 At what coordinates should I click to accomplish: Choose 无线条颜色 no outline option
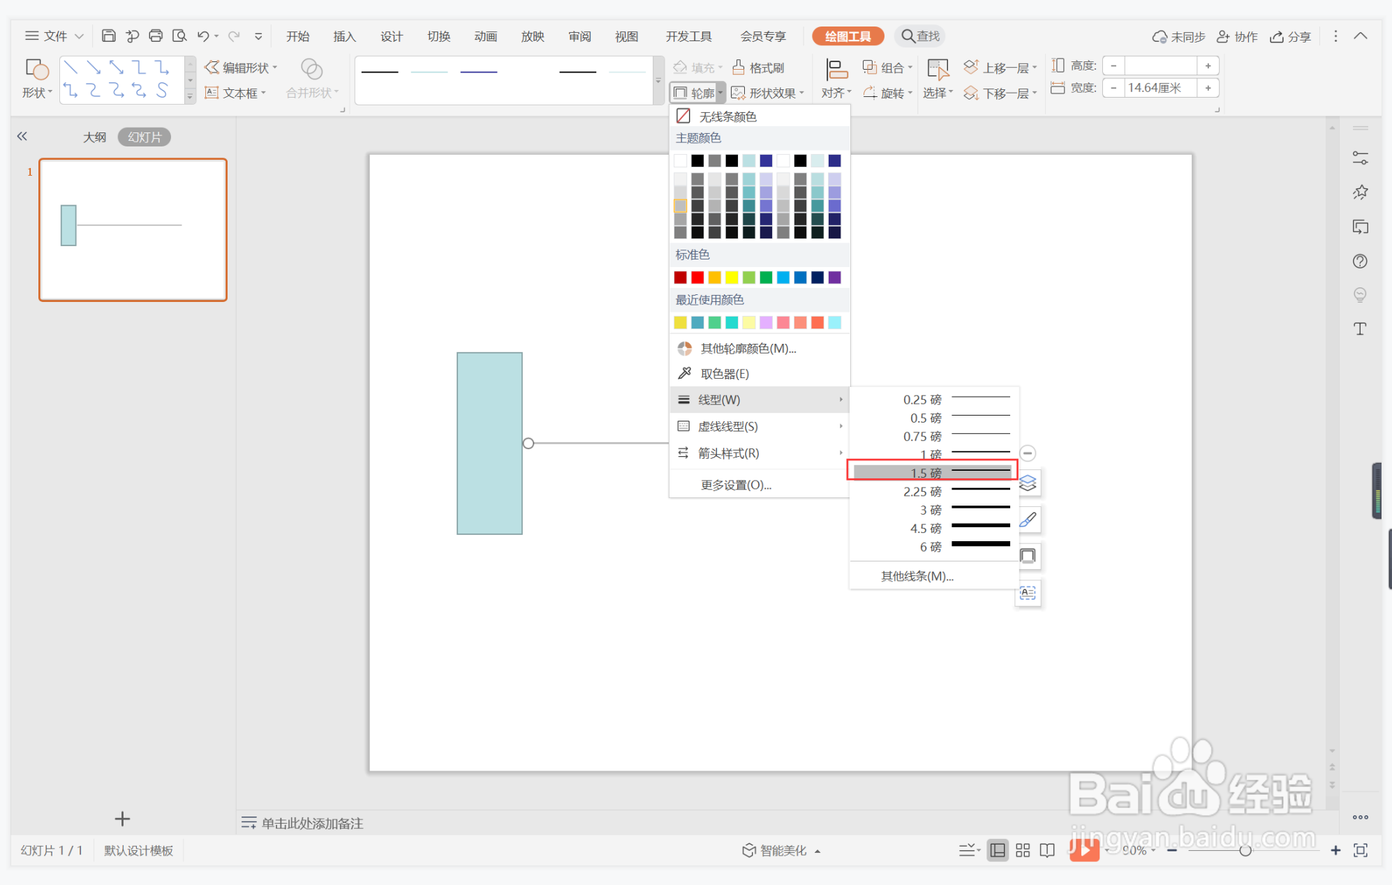pyautogui.click(x=760, y=116)
